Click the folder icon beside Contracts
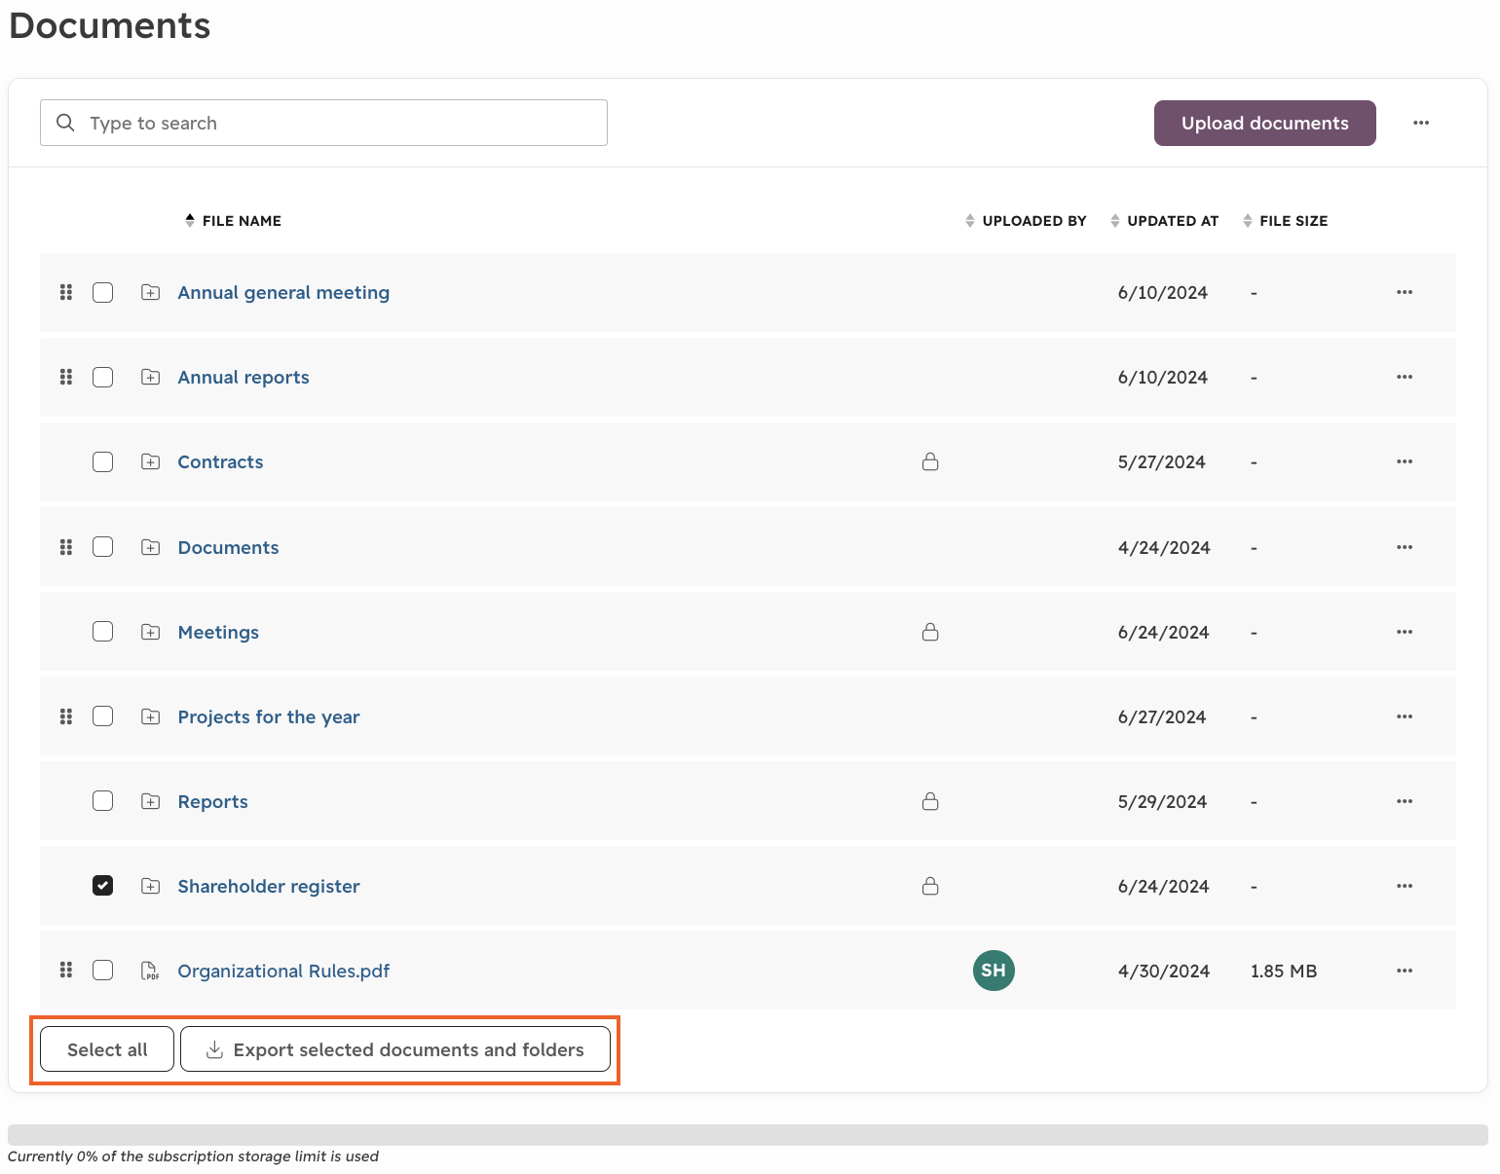The width and height of the screenshot is (1500, 1174). tap(150, 461)
